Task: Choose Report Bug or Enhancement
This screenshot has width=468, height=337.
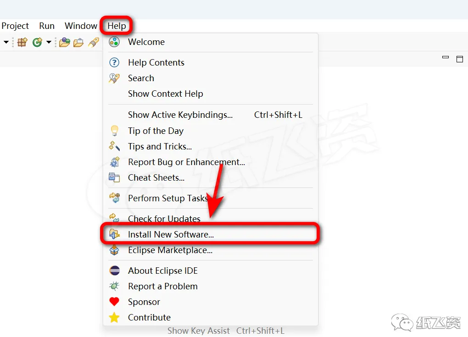Action: pyautogui.click(x=211, y=162)
